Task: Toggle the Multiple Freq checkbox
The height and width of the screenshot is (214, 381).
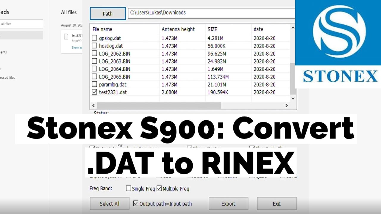Action: pos(159,188)
